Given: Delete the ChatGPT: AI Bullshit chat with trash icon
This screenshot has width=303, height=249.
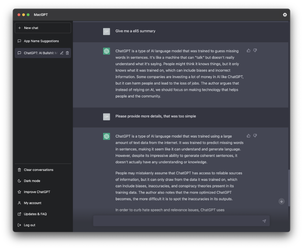Looking at the screenshot, I should tap(67, 53).
